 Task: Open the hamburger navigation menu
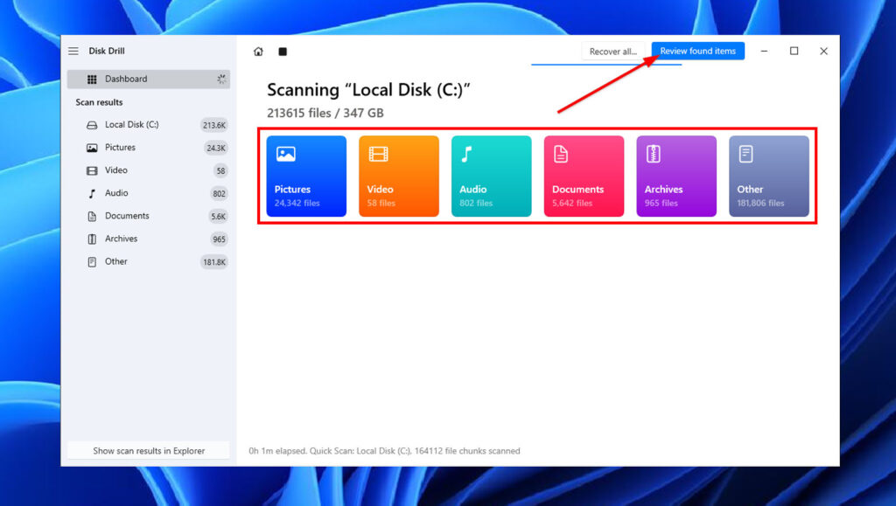click(73, 51)
